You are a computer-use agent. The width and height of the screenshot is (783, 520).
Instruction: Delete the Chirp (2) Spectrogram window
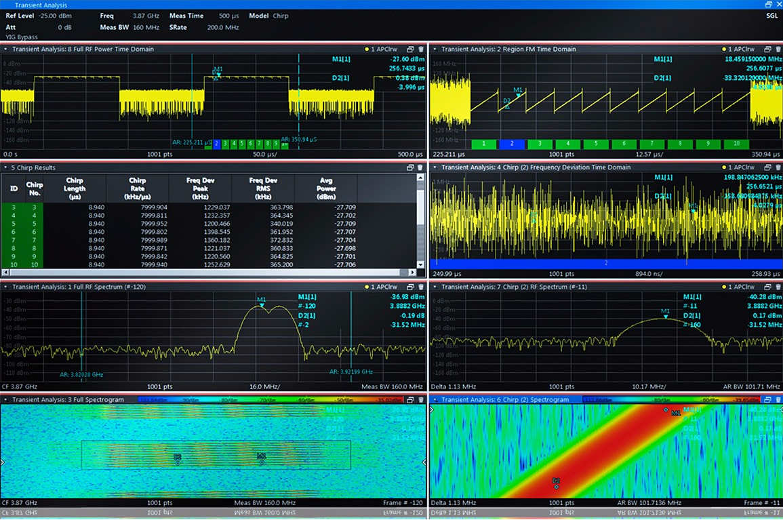(x=778, y=399)
